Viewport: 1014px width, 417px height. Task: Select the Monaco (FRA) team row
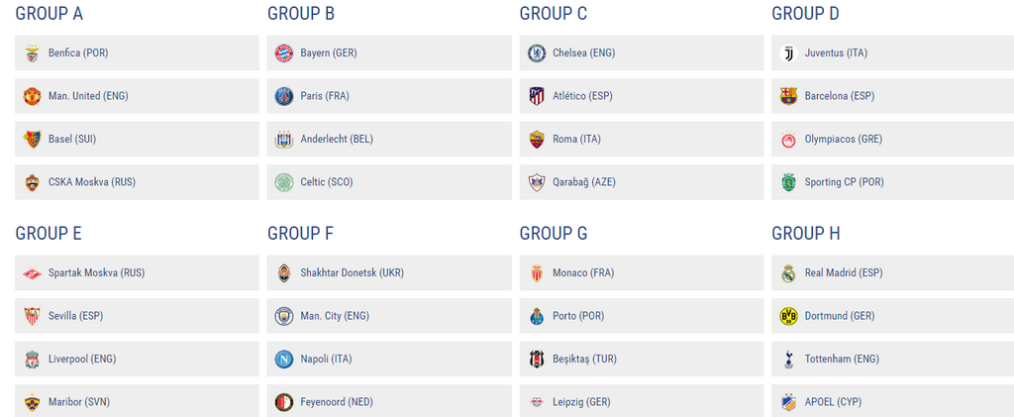tap(642, 272)
